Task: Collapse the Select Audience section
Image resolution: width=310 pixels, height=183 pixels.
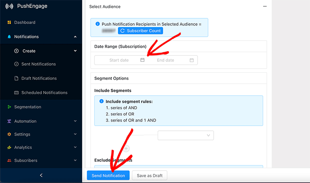Action: 264,6
